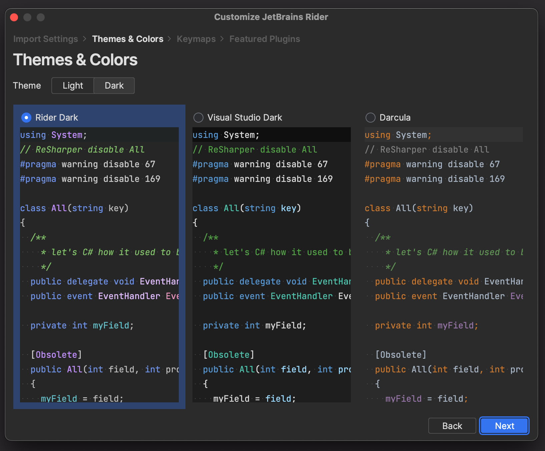The width and height of the screenshot is (545, 451).
Task: Click the Darcula label text
Action: pyautogui.click(x=395, y=118)
